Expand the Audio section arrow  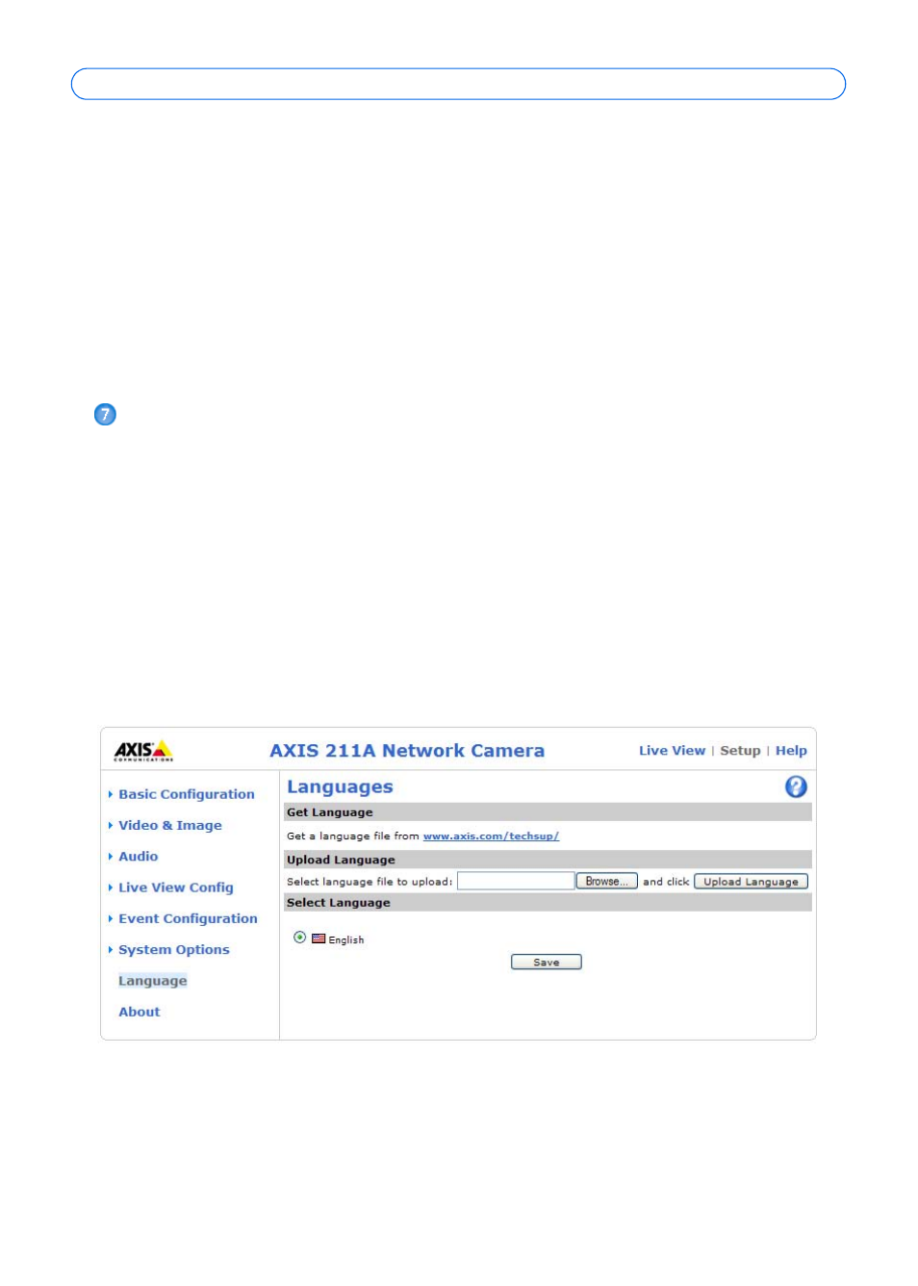pyautogui.click(x=111, y=856)
